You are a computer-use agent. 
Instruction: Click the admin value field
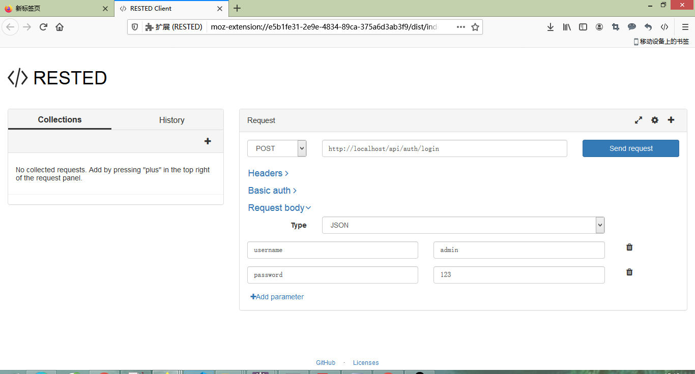coord(519,250)
